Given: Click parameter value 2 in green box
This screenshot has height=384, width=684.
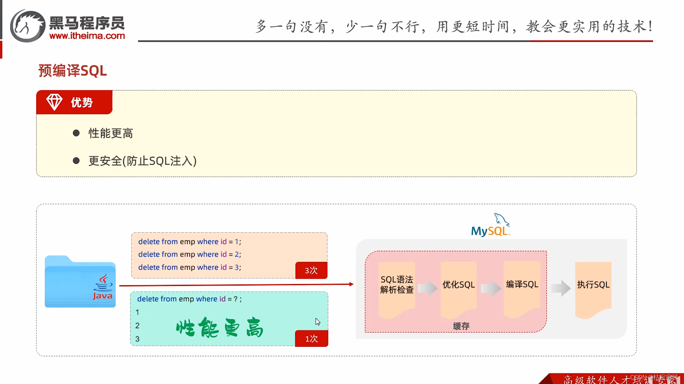Looking at the screenshot, I should pyautogui.click(x=138, y=325).
